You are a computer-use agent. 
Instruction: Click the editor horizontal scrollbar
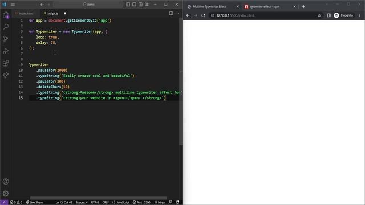99,198
